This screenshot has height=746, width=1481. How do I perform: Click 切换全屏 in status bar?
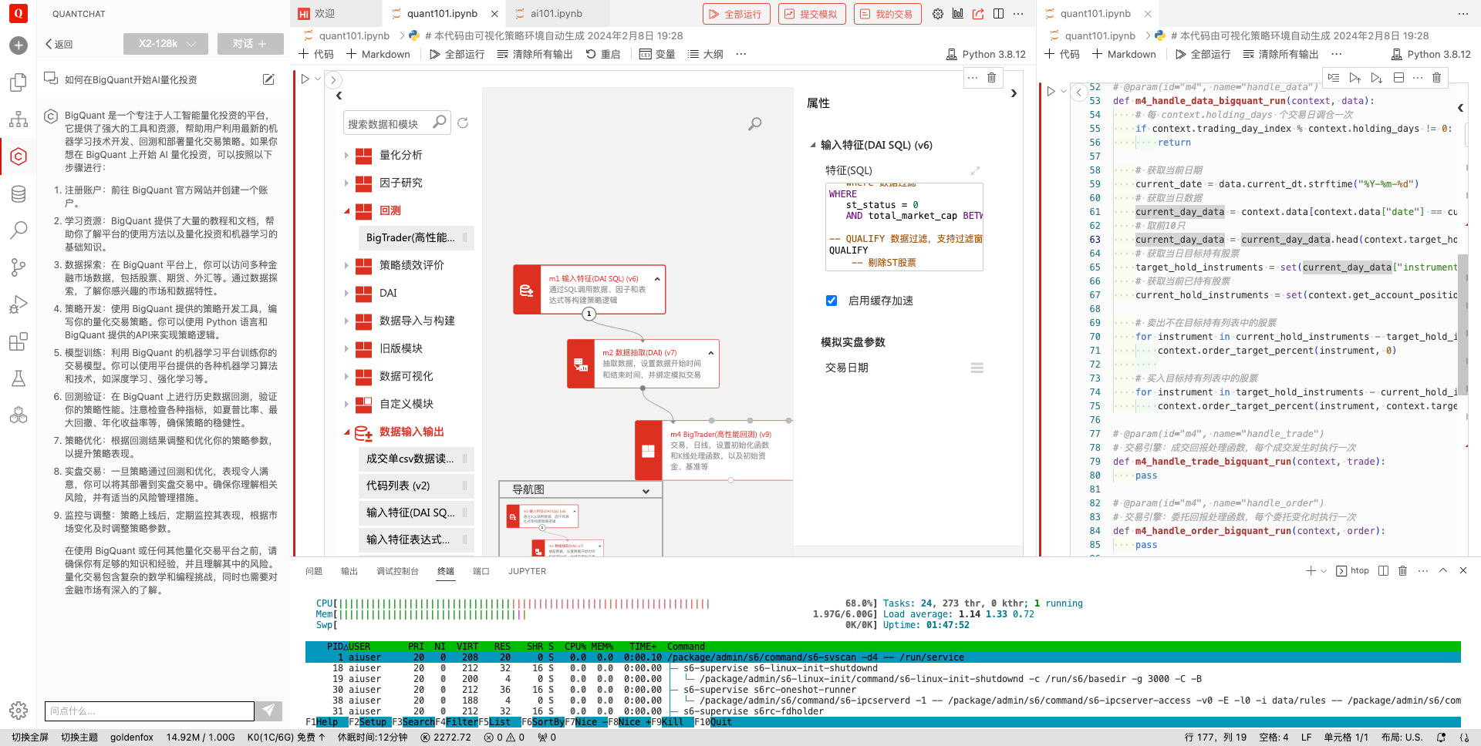[x=30, y=738]
